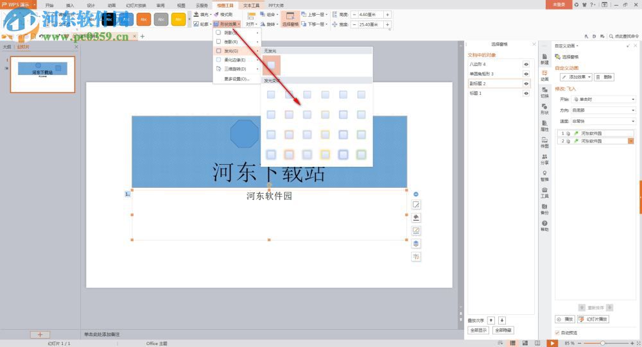The height and width of the screenshot is (347, 642).
Task: Click the 选择窗格 link in animation pane
Action: [x=567, y=57]
